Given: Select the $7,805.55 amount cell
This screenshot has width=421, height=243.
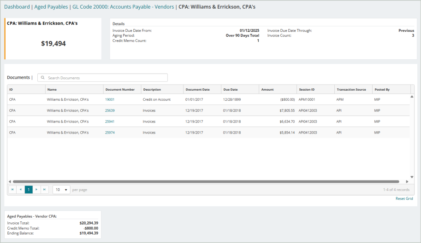Looking at the screenshot, I should coord(278,110).
